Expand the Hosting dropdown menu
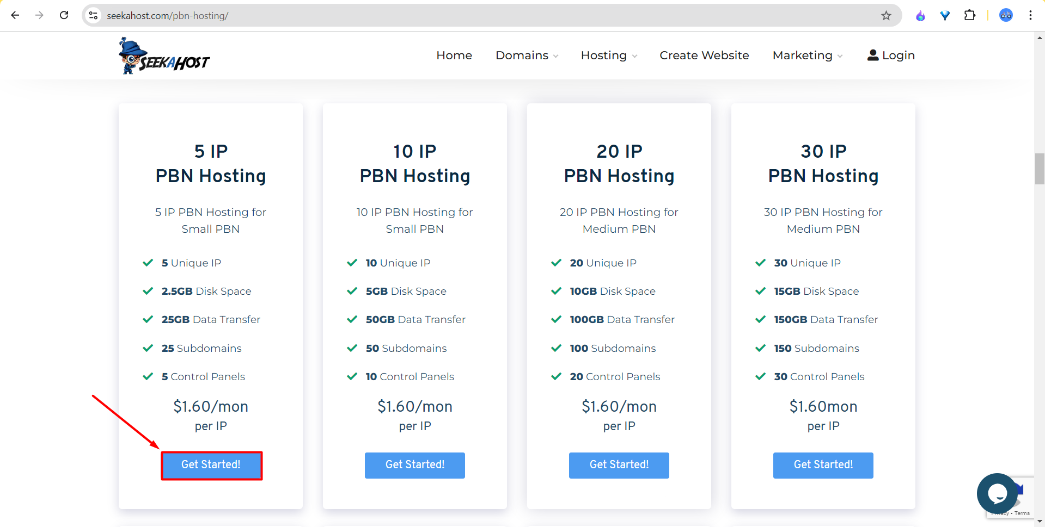1045x527 pixels. [x=608, y=55]
